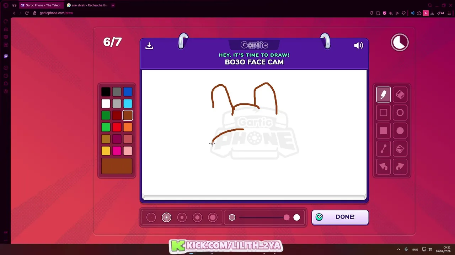Choose the black color swatch
The image size is (455, 255).
(106, 92)
